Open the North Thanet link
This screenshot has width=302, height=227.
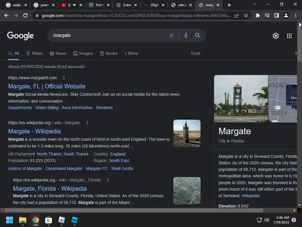(49, 154)
